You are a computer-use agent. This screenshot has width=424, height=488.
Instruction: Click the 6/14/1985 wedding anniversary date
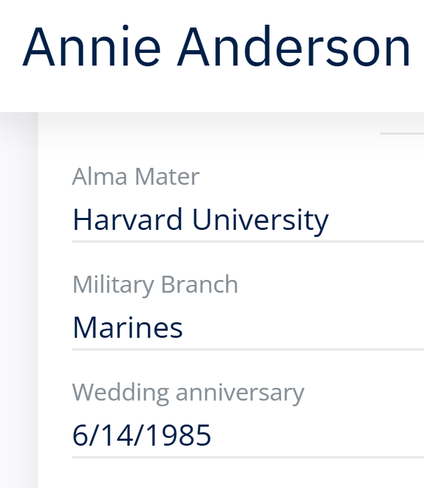coord(142,436)
